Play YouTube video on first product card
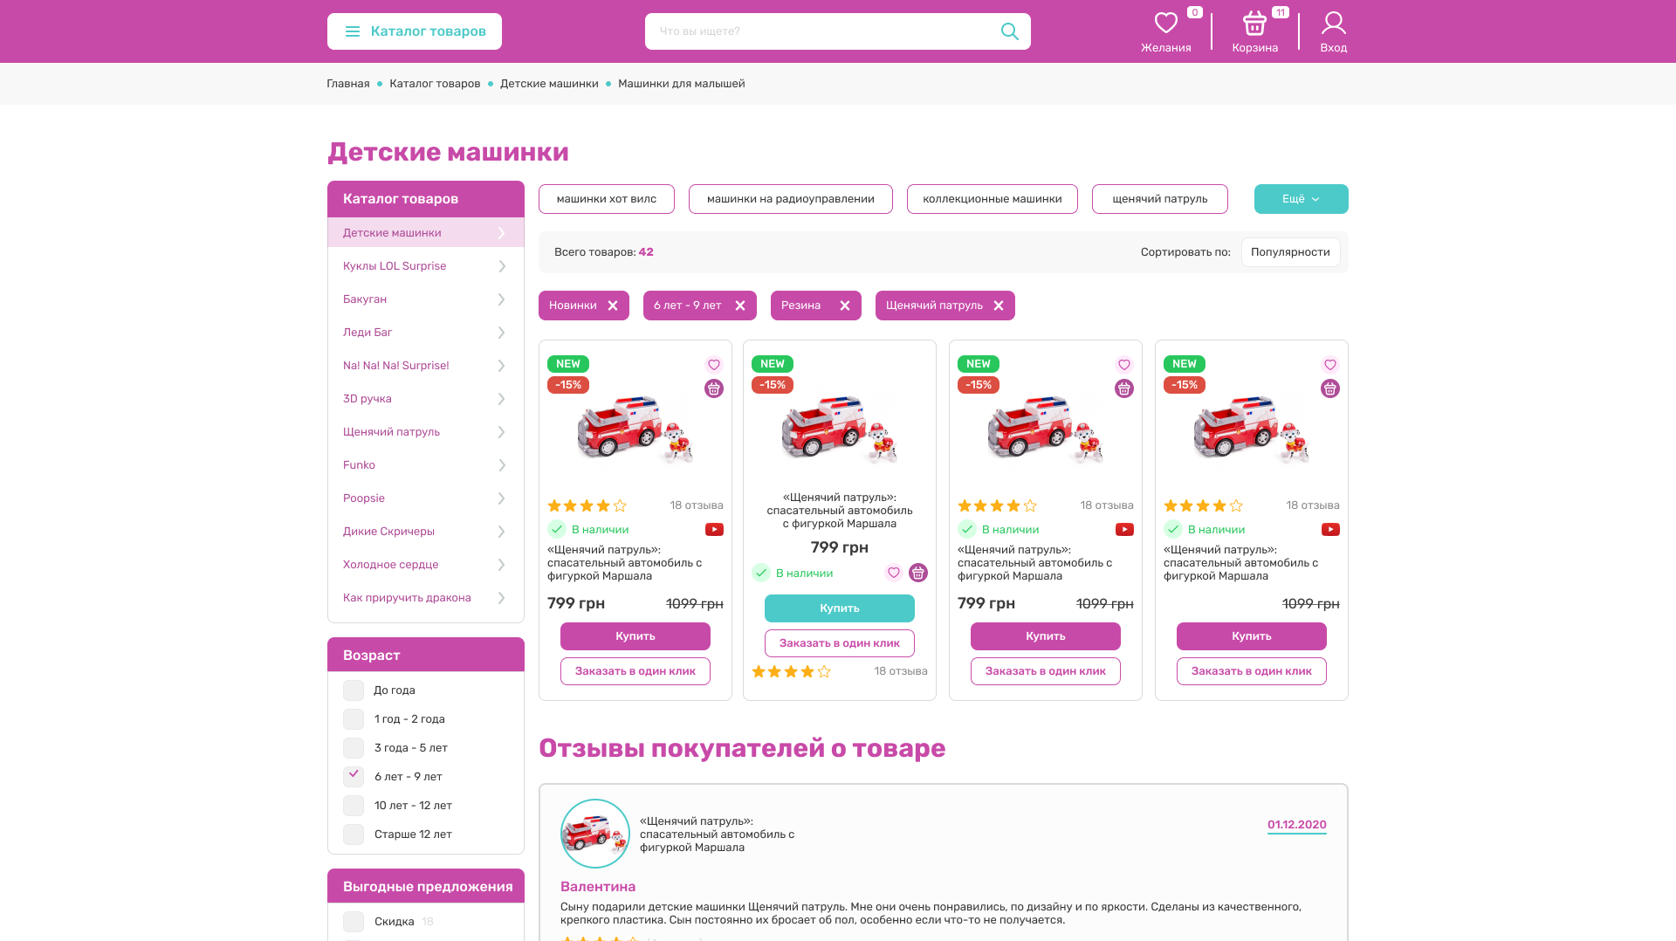This screenshot has width=1676, height=941. (714, 530)
